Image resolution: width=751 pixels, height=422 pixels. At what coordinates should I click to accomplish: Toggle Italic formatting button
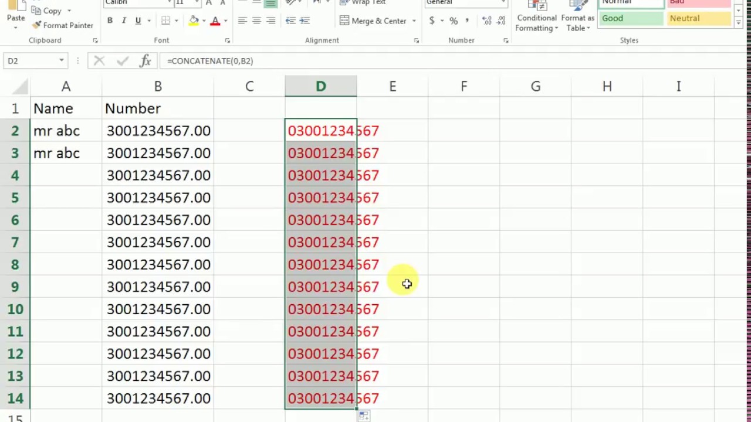pyautogui.click(x=124, y=21)
